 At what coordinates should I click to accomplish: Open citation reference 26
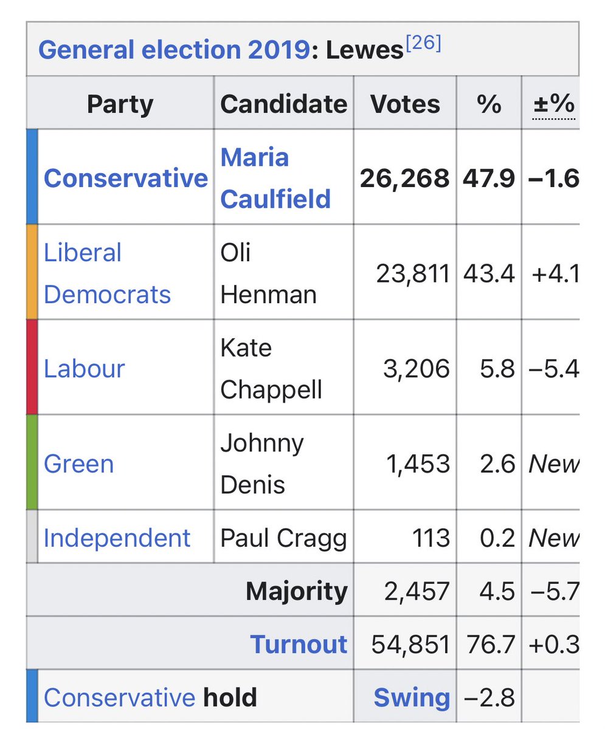point(423,43)
